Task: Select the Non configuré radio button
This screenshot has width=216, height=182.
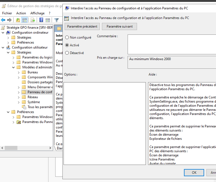Action: [67, 38]
